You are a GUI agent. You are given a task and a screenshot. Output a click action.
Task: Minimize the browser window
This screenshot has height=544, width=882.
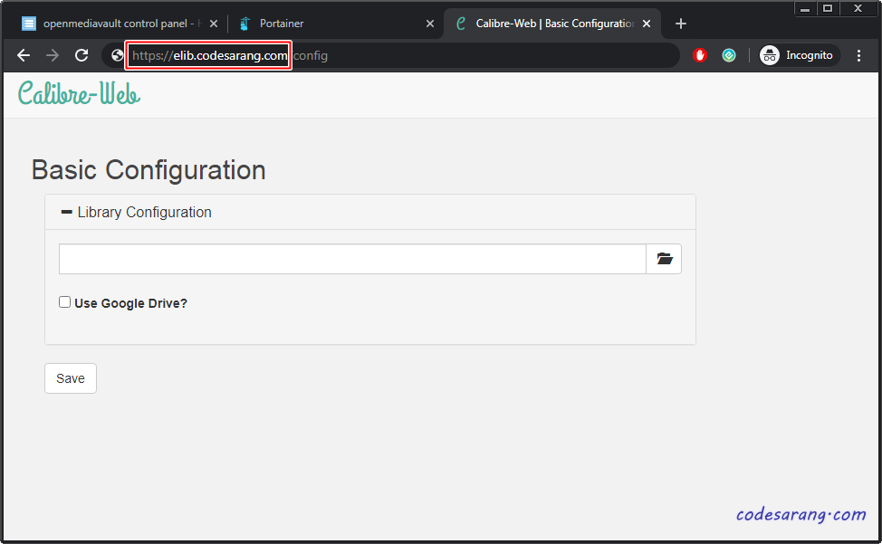point(805,8)
